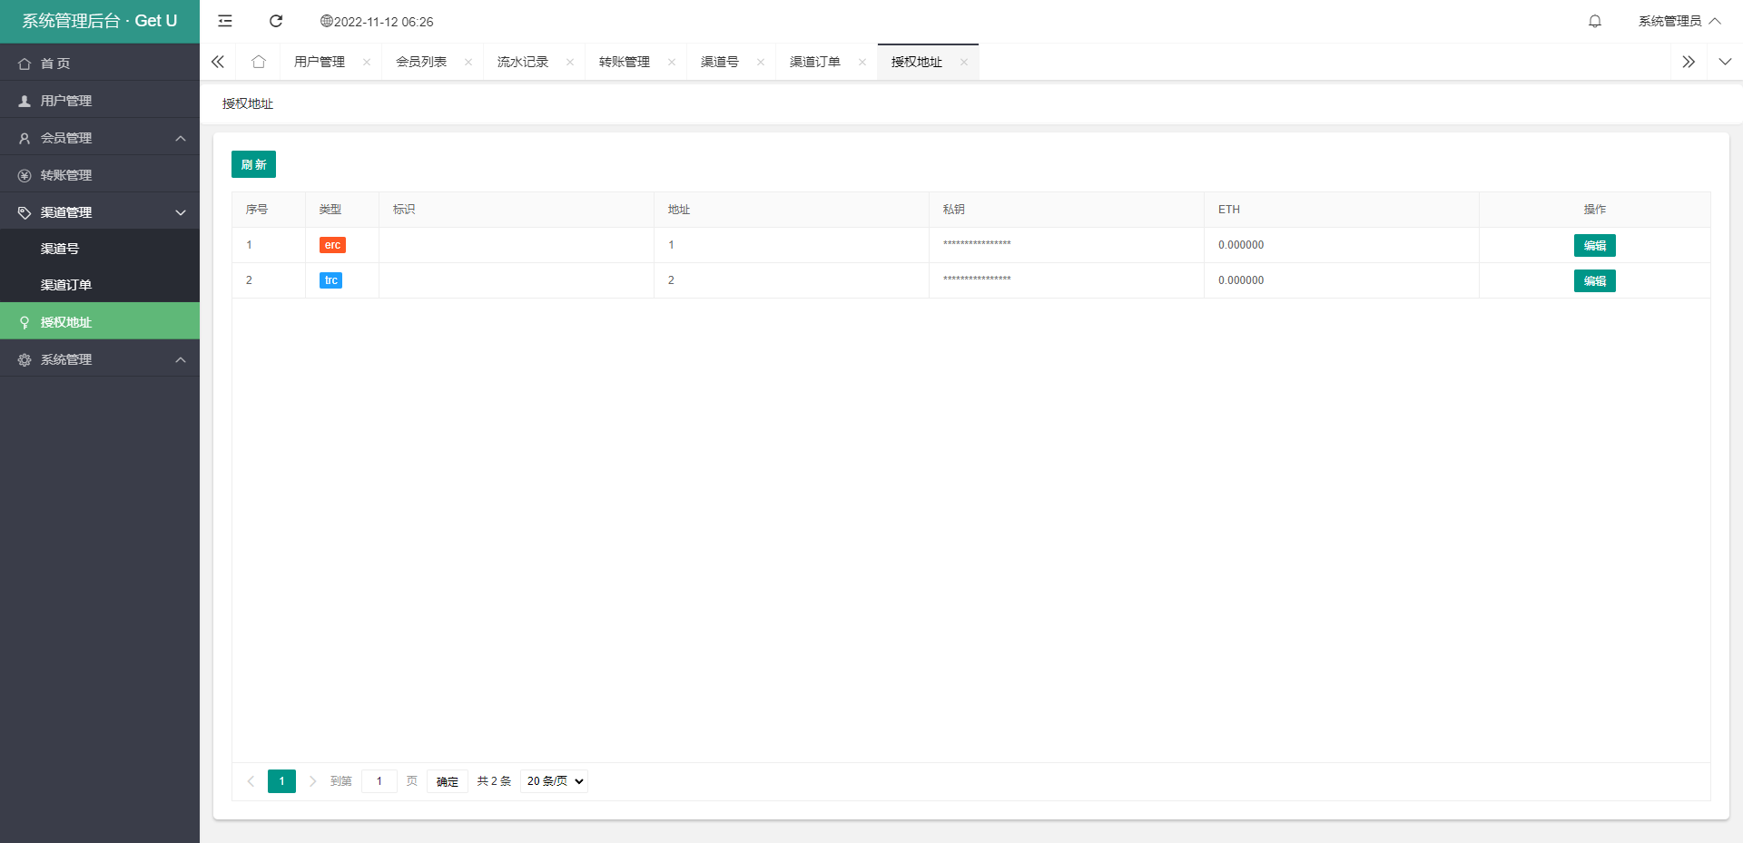
Task: Collapse the 渠道管理 sidebar menu
Action: 100,212
